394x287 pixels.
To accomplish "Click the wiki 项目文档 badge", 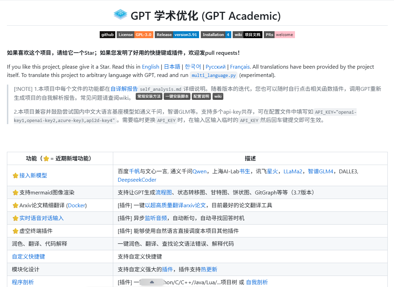I will point(248,35).
